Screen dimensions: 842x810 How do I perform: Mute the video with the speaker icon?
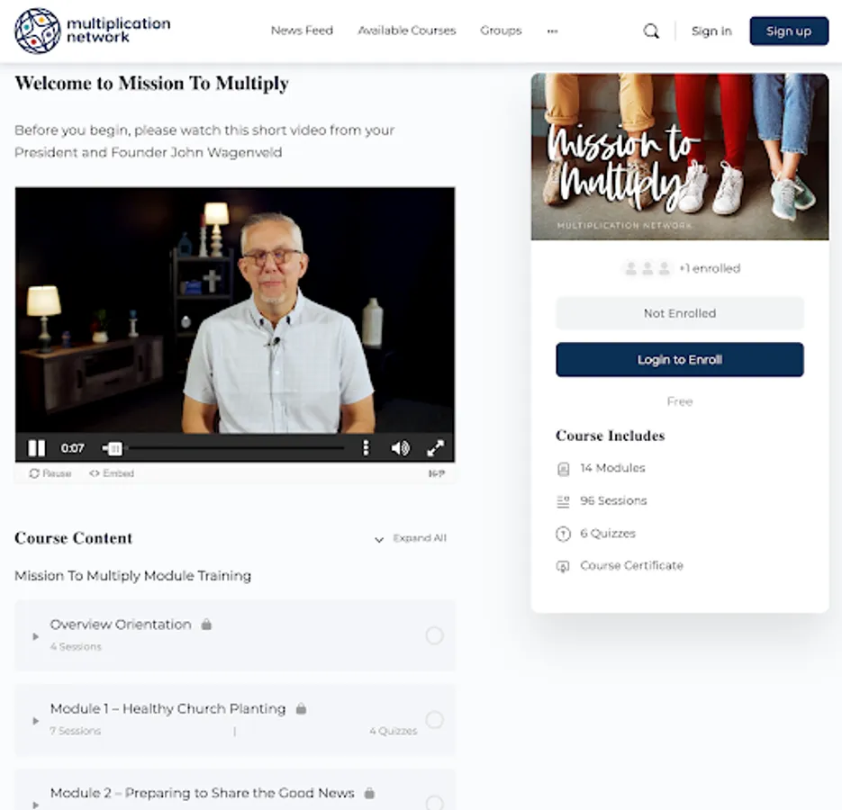click(400, 447)
